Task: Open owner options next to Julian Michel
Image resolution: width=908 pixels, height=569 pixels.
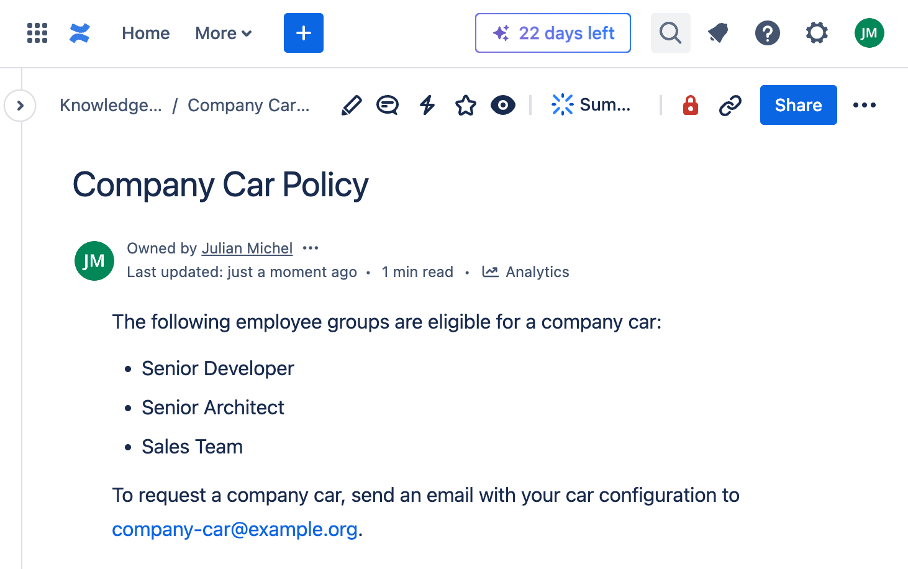Action: click(x=310, y=248)
